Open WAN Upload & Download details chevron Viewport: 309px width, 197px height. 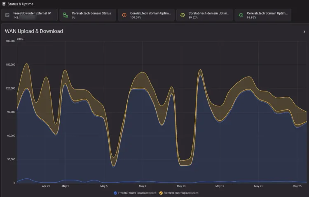click(304, 32)
